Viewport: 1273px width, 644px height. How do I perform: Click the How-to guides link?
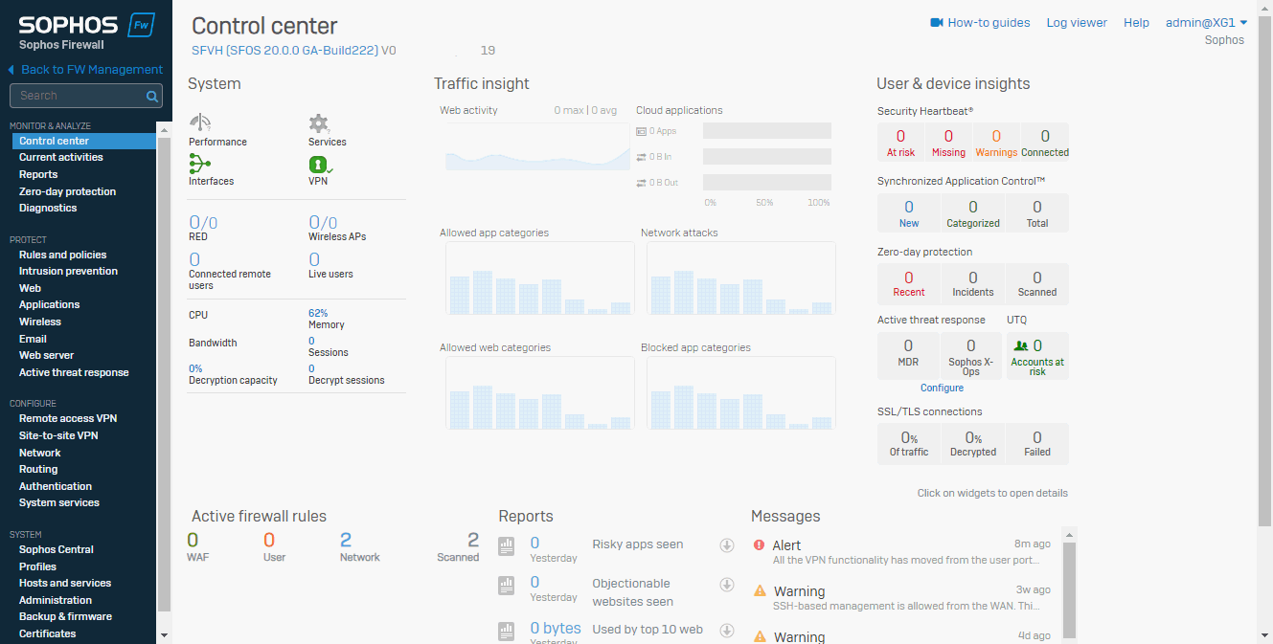989,23
